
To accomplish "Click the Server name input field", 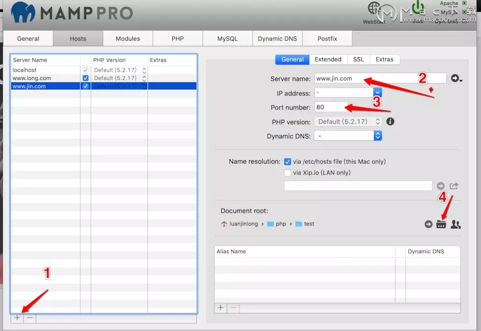I will point(380,78).
